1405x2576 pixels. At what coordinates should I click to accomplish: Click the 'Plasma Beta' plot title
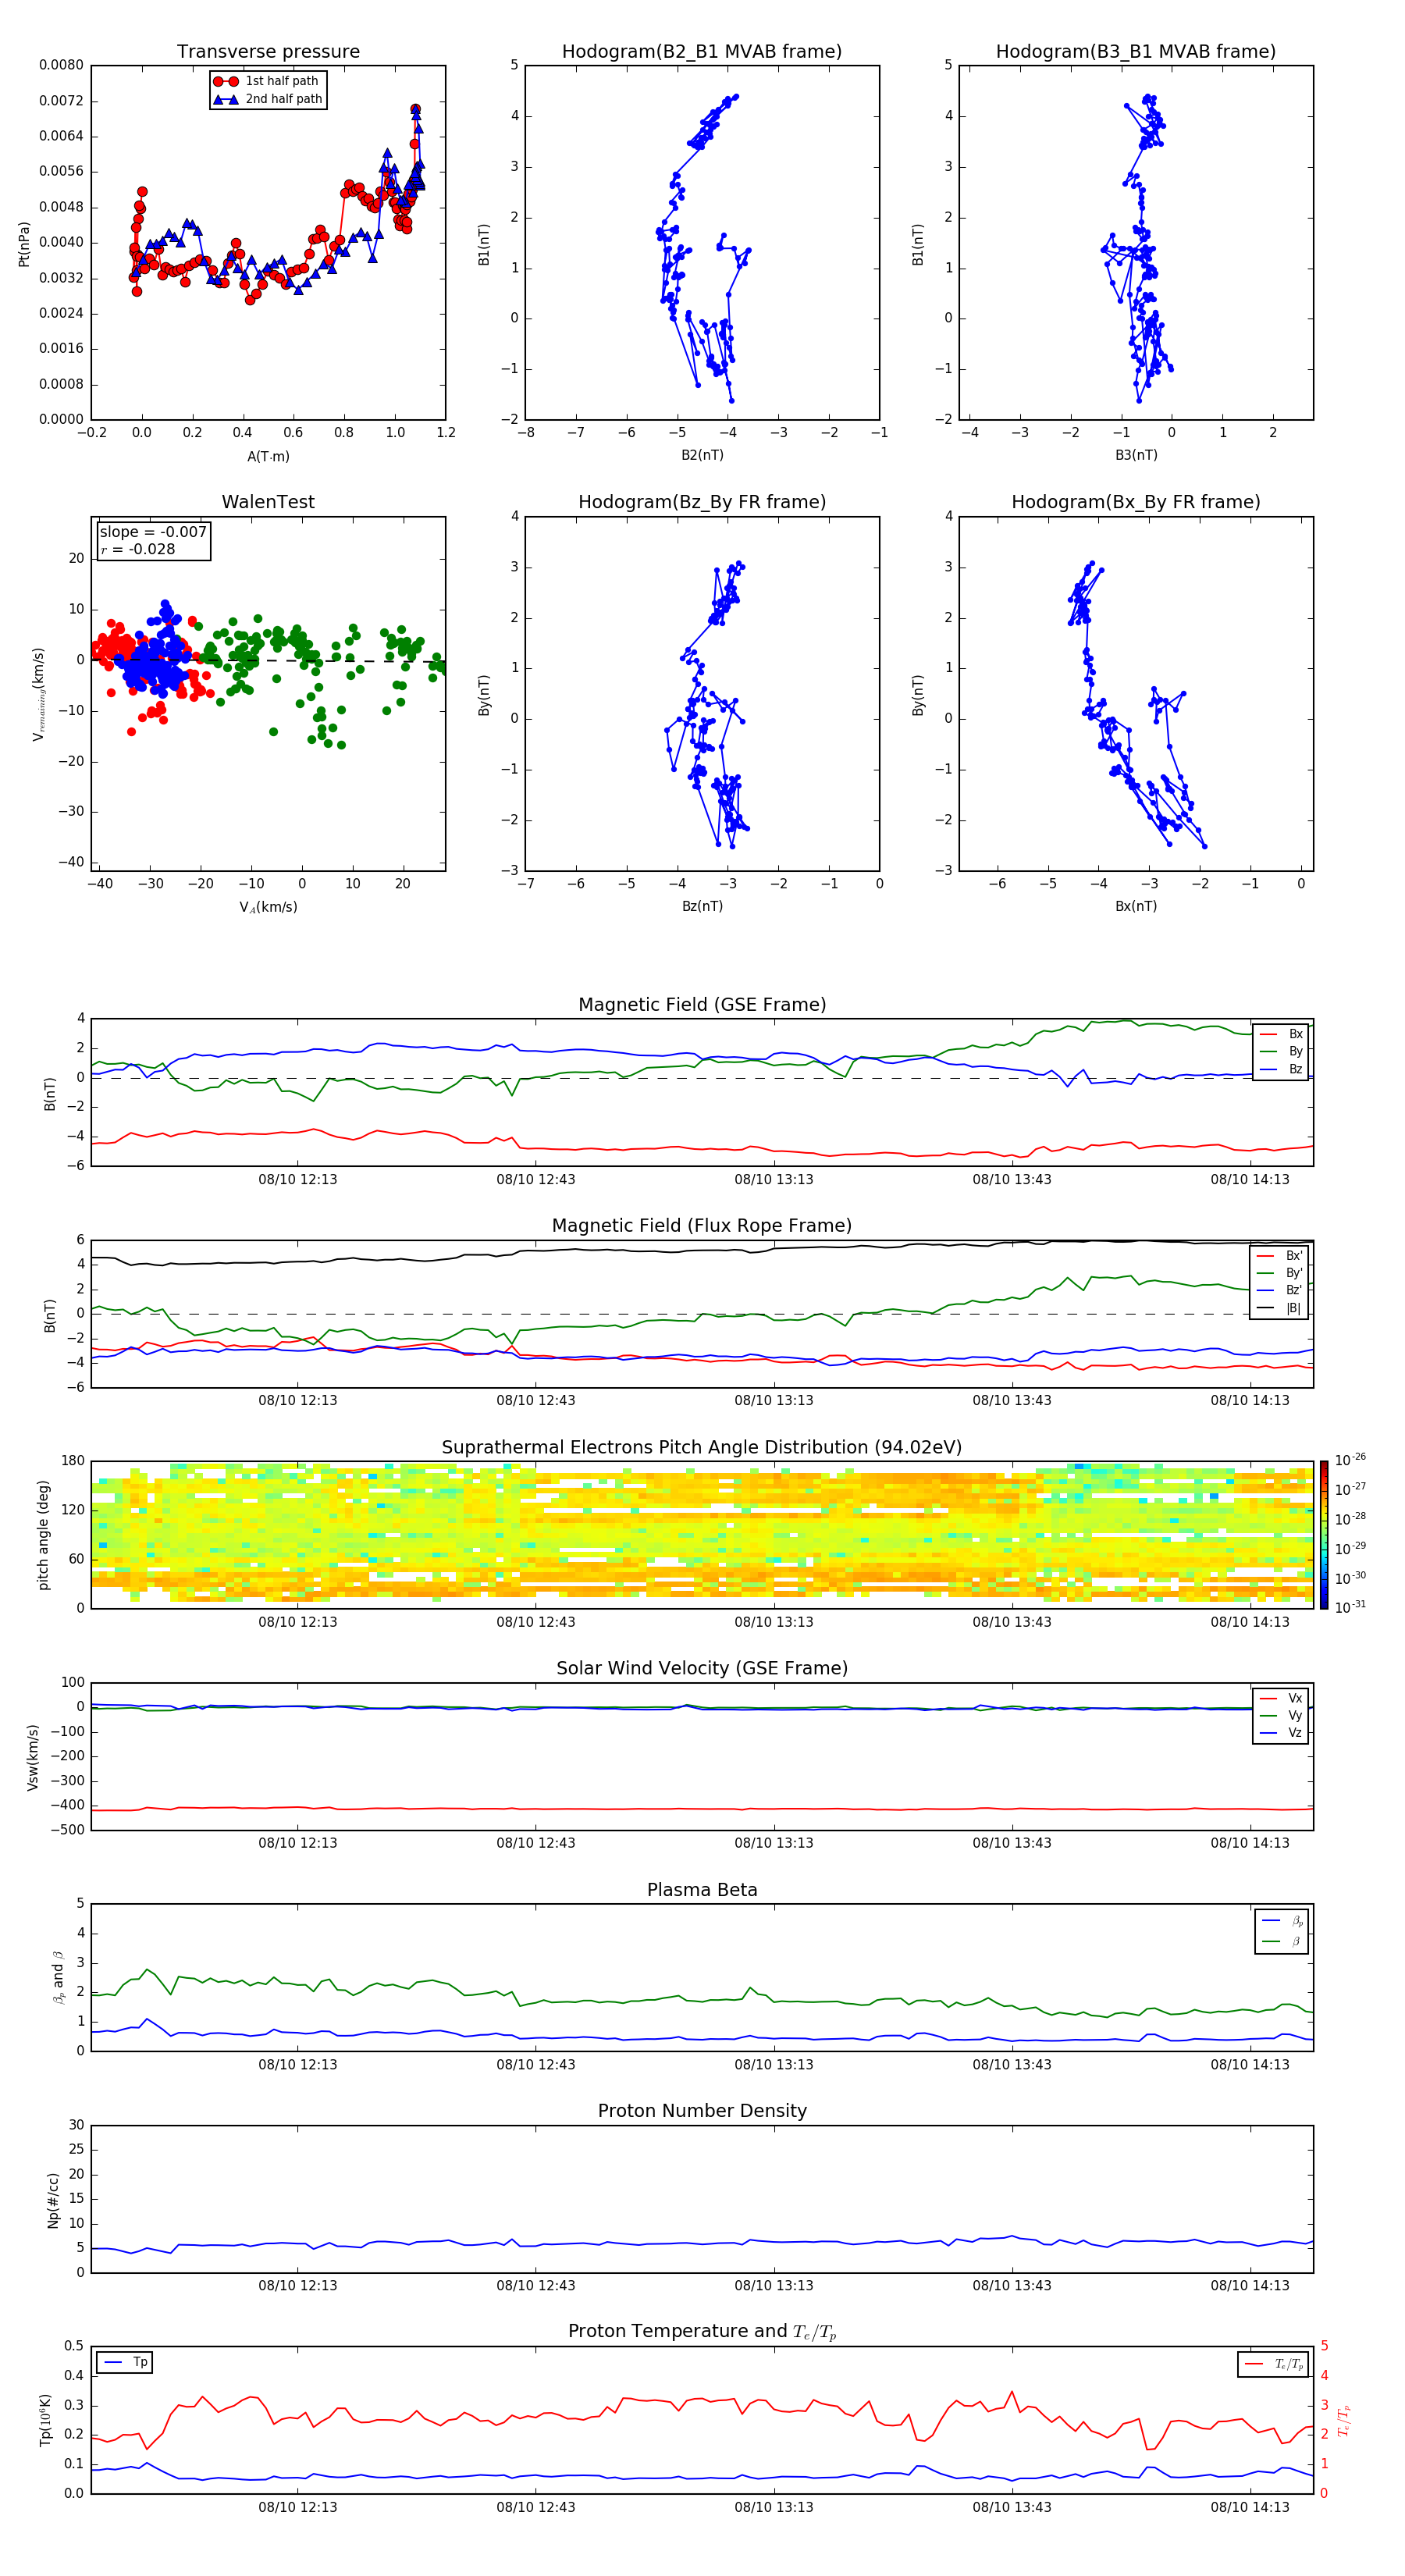[x=702, y=1890]
